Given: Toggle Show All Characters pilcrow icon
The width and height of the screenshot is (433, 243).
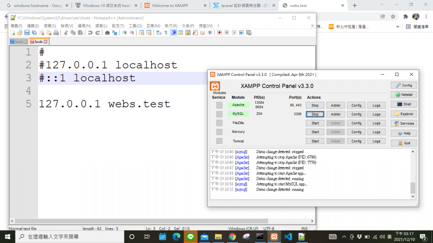Looking at the screenshot, I should pos(166,33).
